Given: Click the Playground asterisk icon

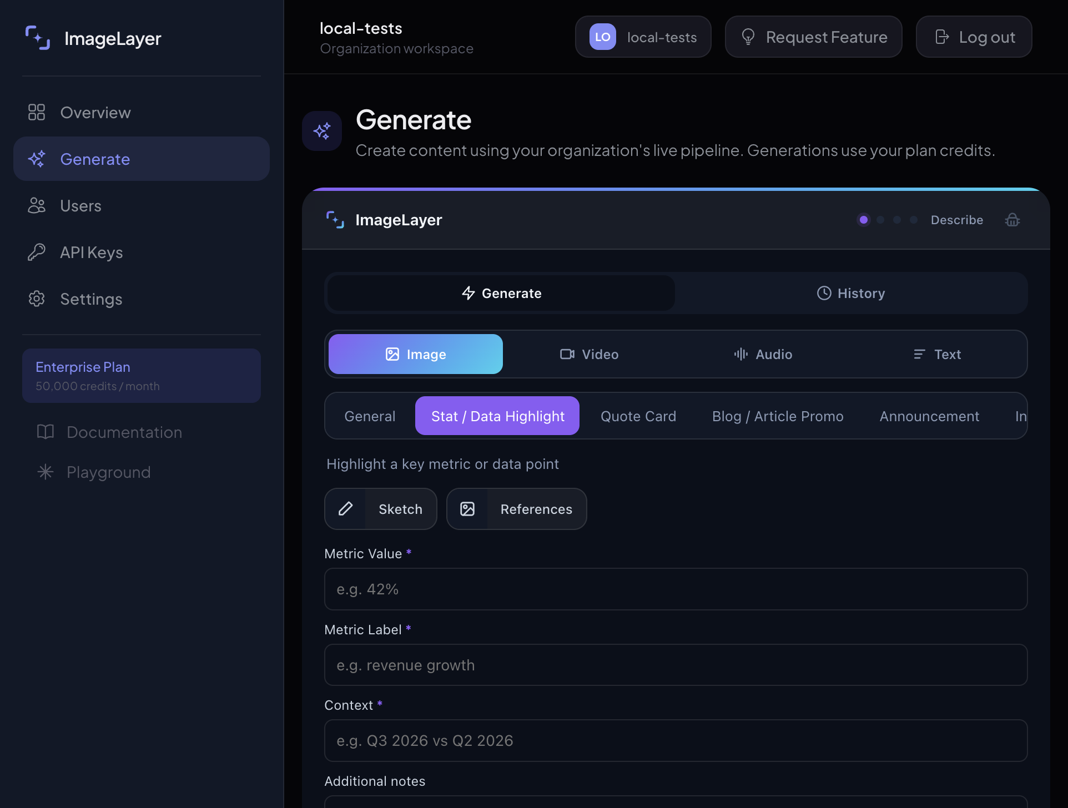Looking at the screenshot, I should (x=46, y=472).
